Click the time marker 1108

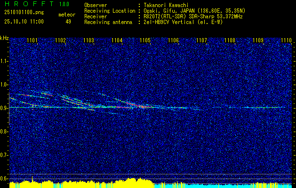pyautogui.click(x=230, y=40)
